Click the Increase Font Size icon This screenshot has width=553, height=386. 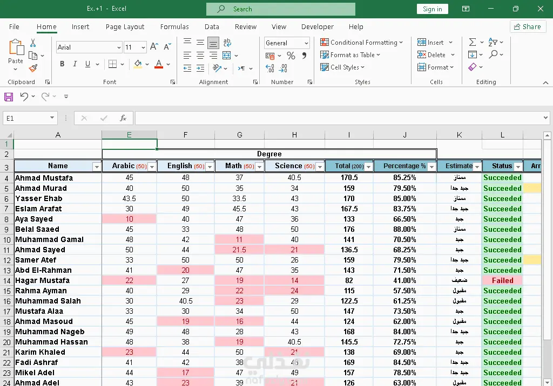point(154,47)
